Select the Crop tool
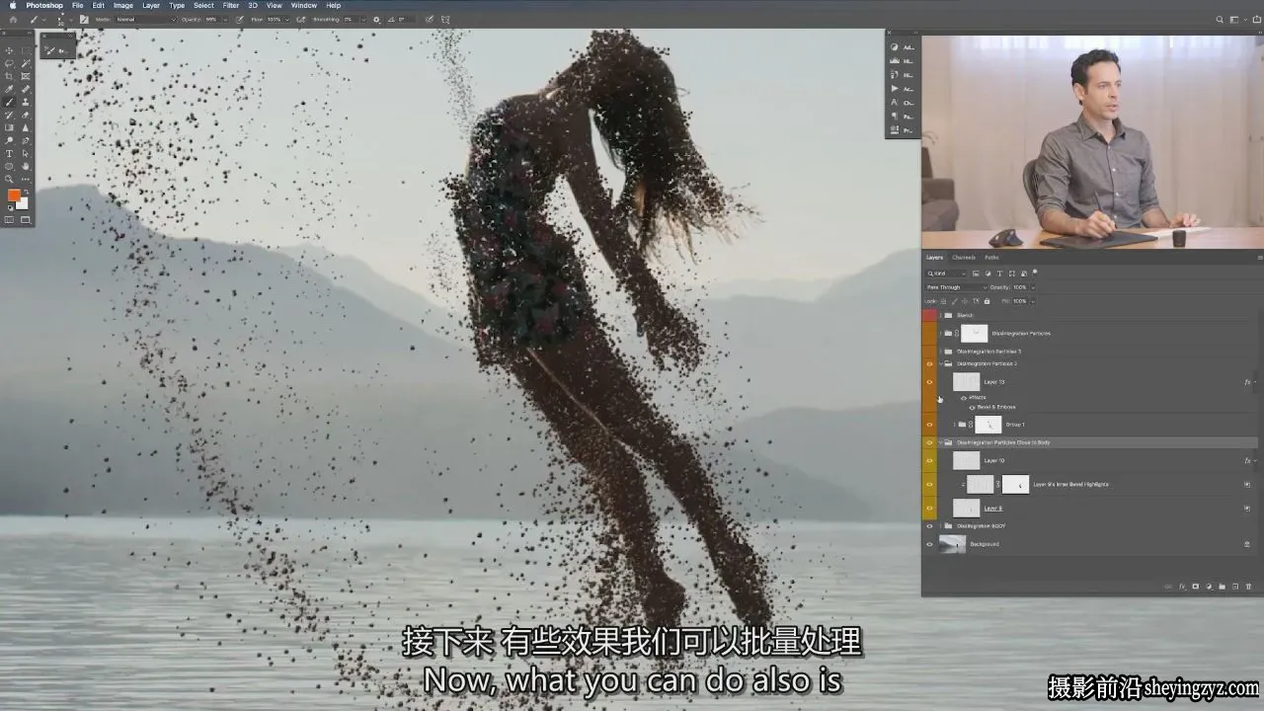This screenshot has height=711, width=1264. coord(10,76)
